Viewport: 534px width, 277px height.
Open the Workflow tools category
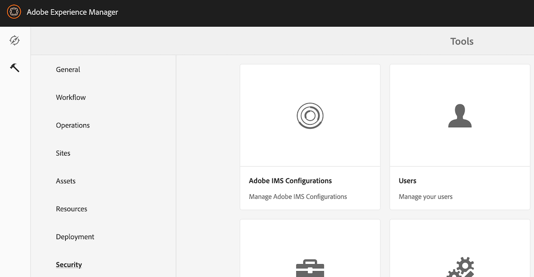tap(71, 97)
